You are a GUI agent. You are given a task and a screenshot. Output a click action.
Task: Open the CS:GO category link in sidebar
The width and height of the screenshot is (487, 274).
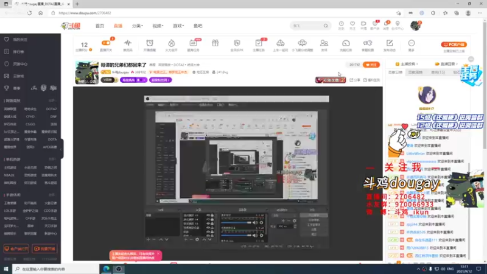(x=30, y=124)
